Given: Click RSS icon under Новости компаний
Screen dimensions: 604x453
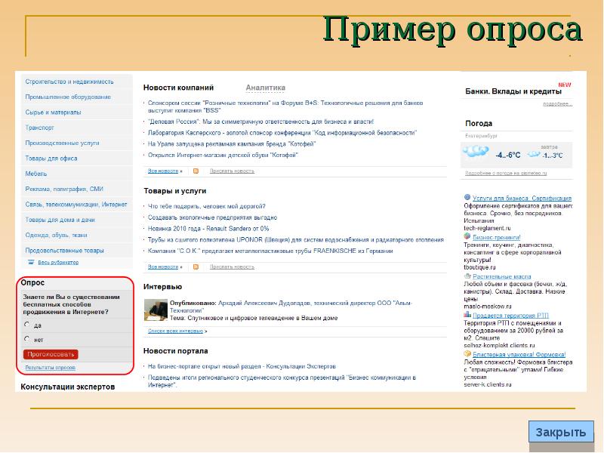Looking at the screenshot, I should [x=196, y=171].
